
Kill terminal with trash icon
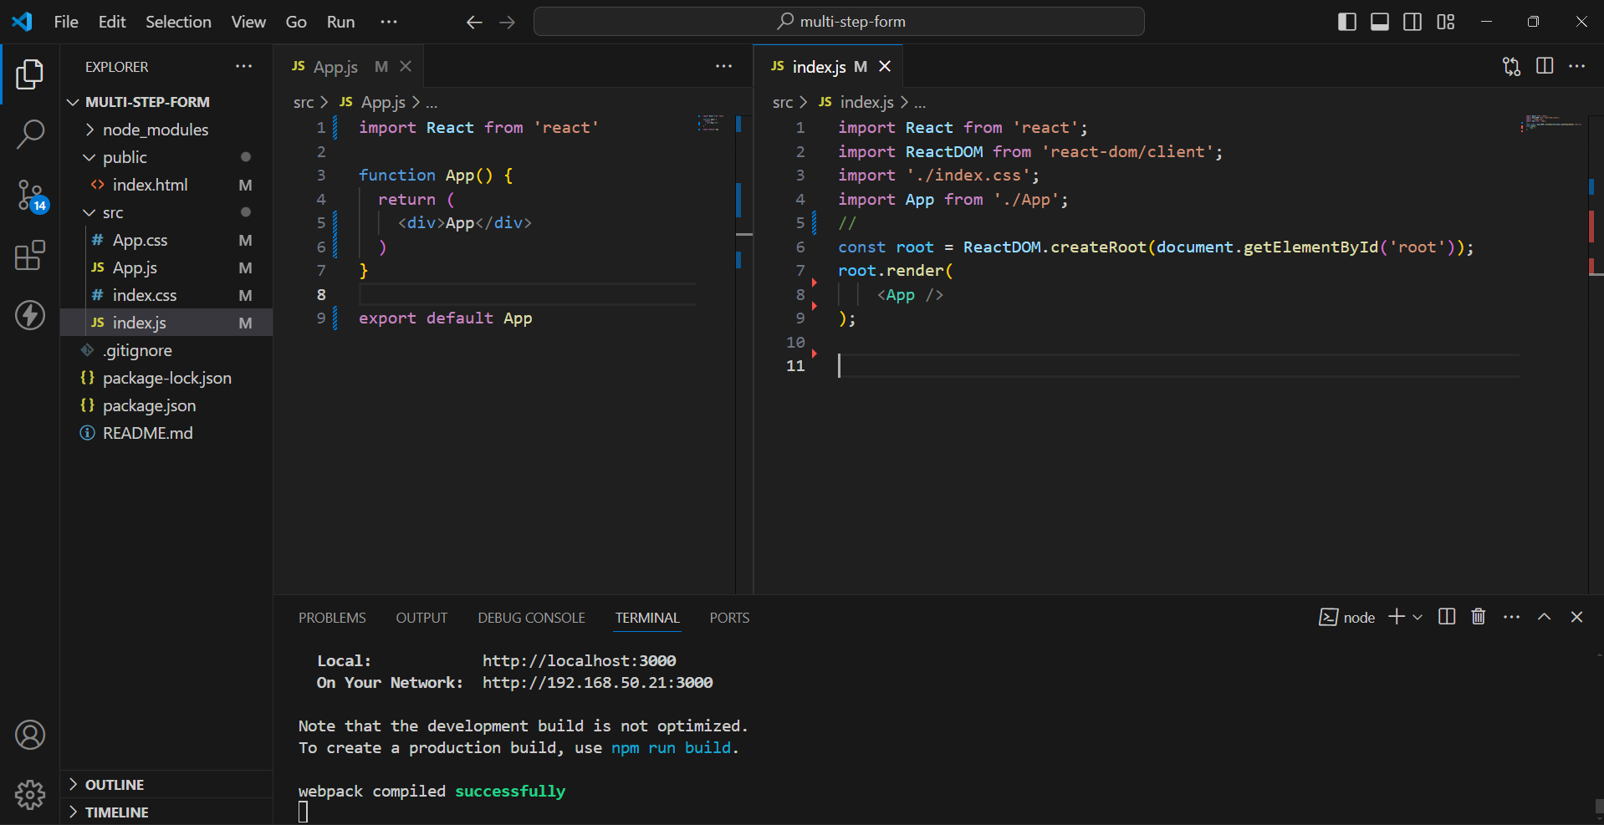click(1479, 617)
